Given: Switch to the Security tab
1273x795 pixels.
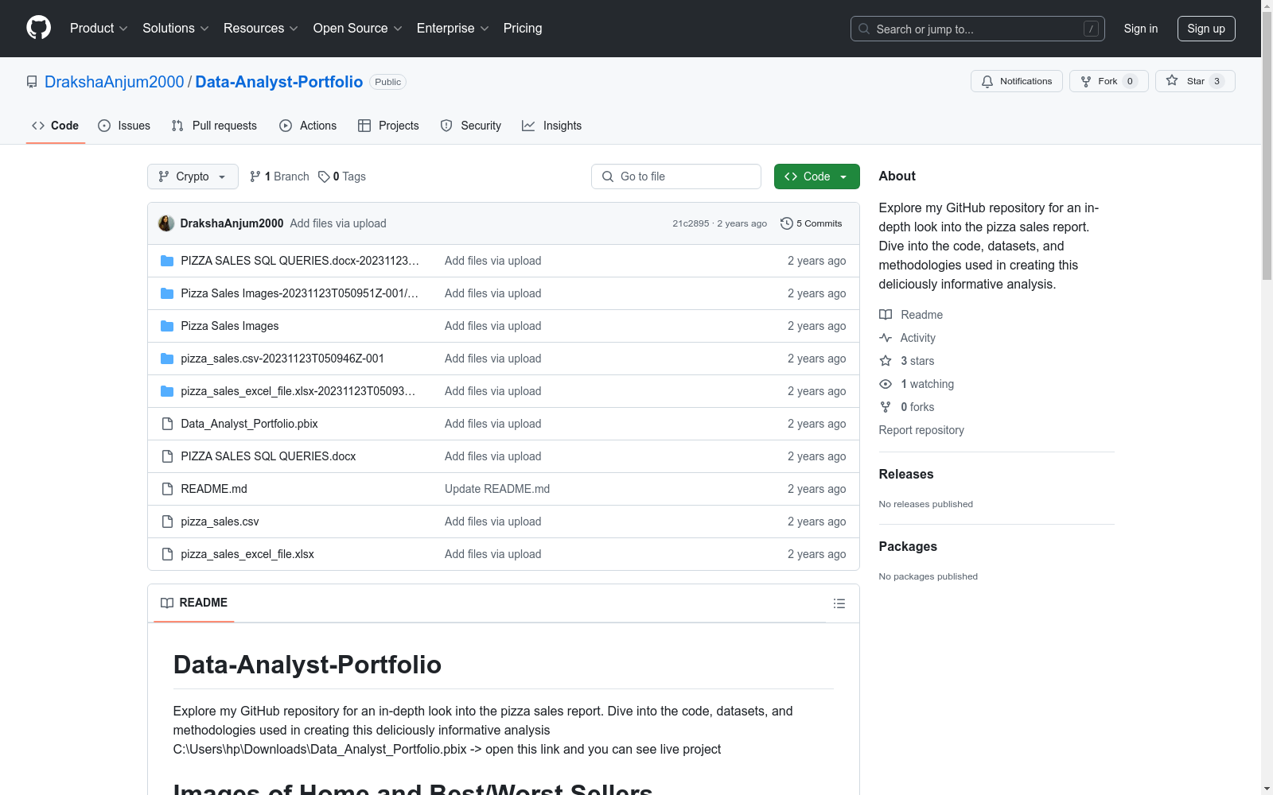Looking at the screenshot, I should coord(471,126).
